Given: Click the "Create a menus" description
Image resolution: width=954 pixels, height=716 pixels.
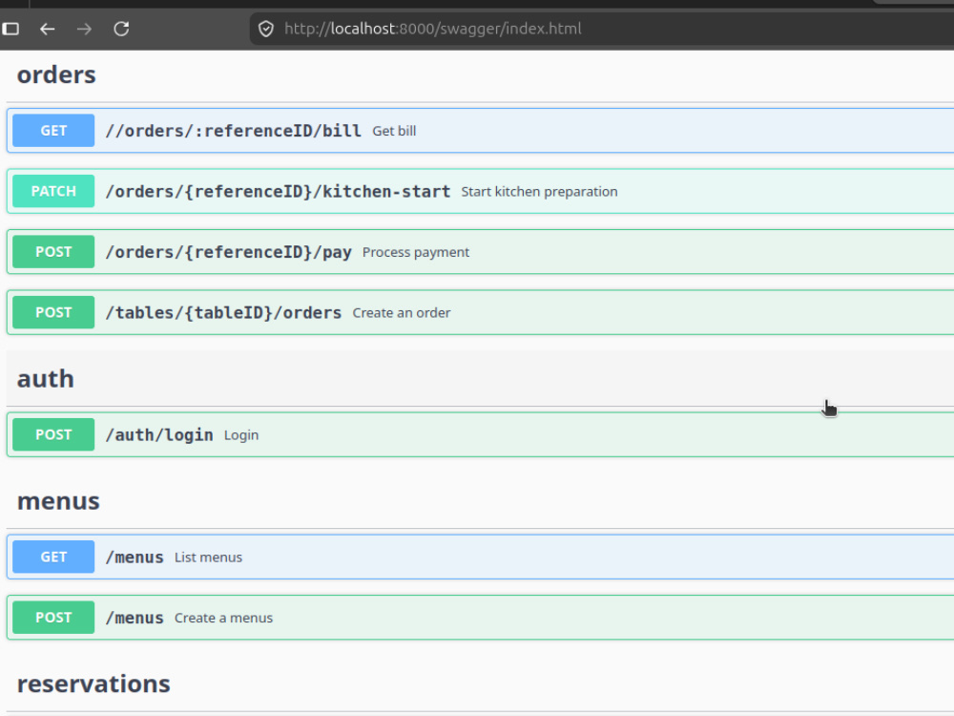Looking at the screenshot, I should click(223, 618).
